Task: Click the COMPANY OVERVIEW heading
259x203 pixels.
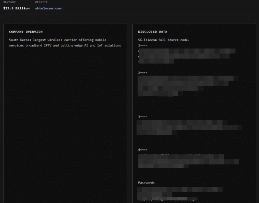Action: (26, 32)
